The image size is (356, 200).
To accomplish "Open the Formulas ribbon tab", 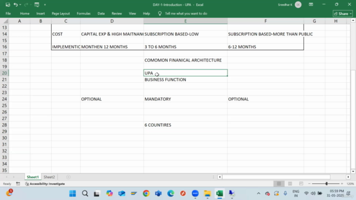I will [x=83, y=13].
